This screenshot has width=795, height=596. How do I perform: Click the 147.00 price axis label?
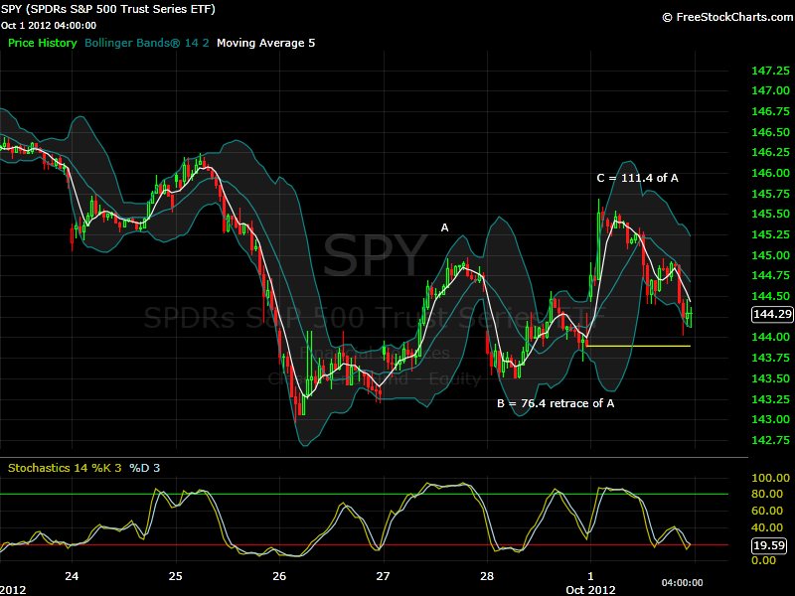(x=770, y=90)
